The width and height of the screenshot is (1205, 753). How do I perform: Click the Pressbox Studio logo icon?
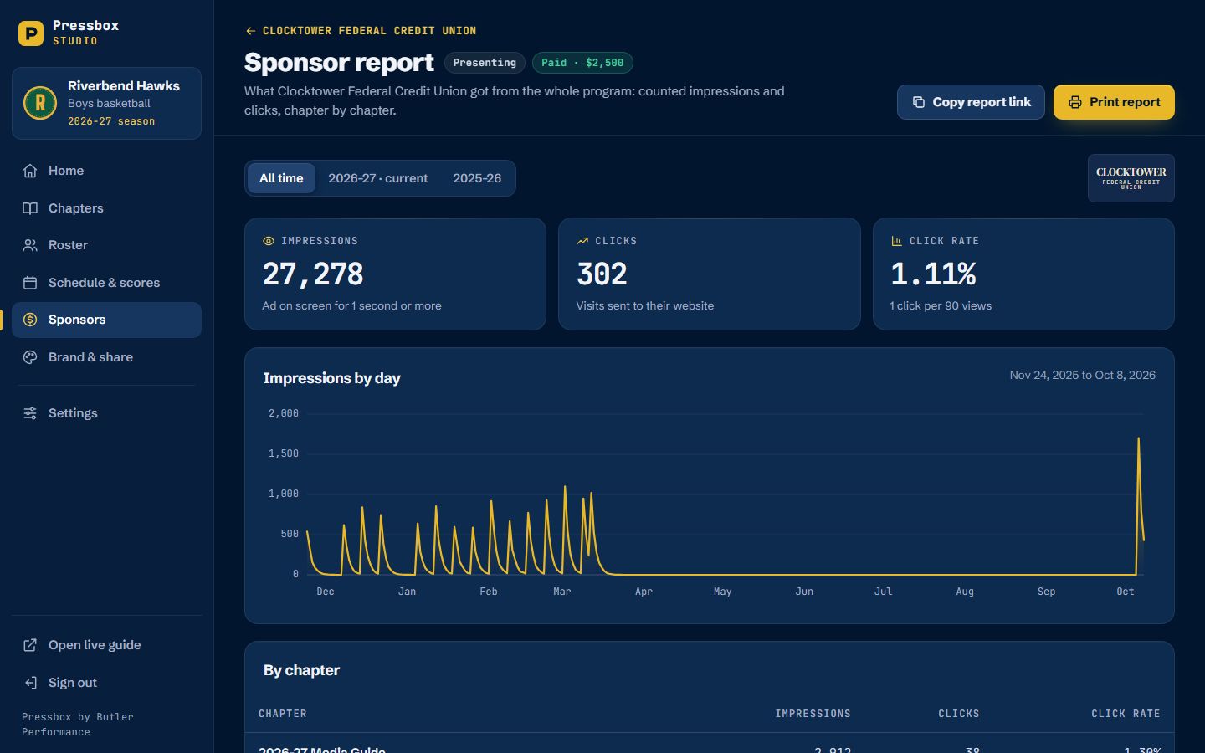tap(31, 33)
